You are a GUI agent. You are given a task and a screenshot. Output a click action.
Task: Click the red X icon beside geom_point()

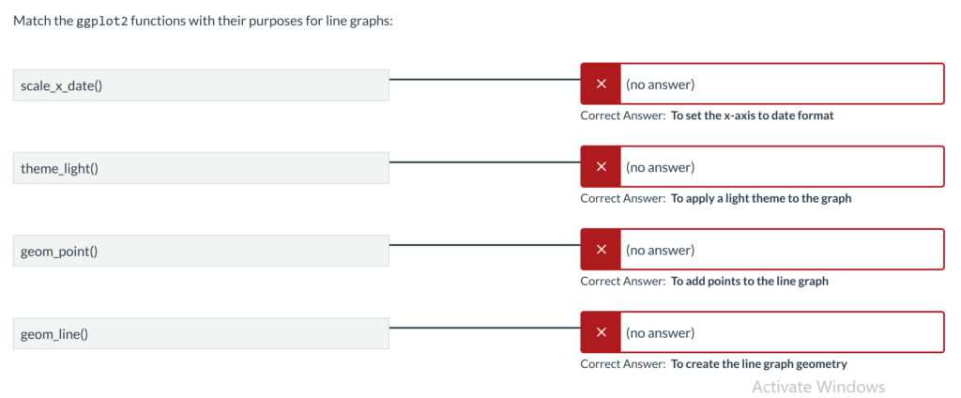[601, 250]
